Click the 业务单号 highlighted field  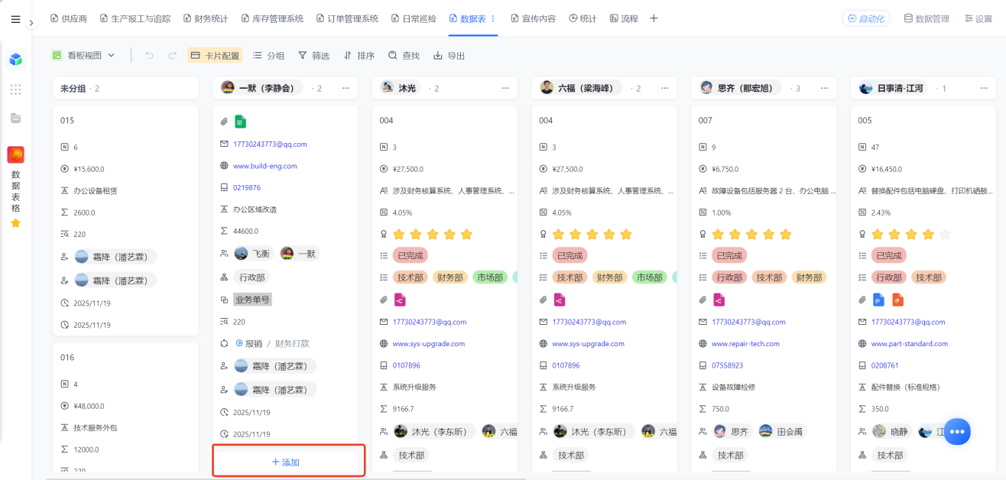(252, 300)
